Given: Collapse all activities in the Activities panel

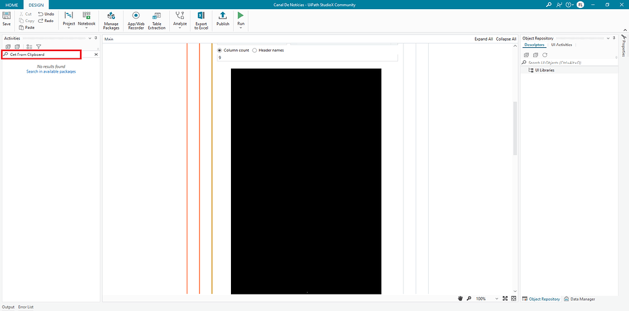Looking at the screenshot, I should [x=17, y=47].
